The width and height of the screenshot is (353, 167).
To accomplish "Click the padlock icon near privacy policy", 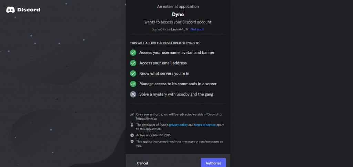I will click(132, 125).
